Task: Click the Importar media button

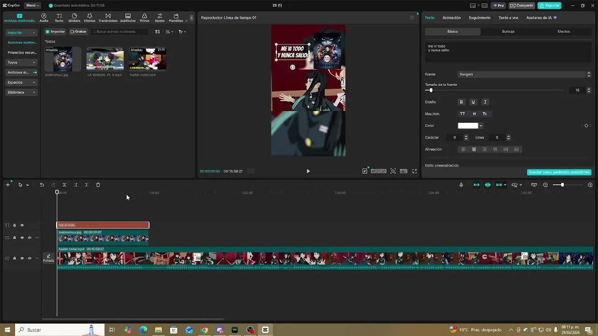Action: [x=55, y=32]
